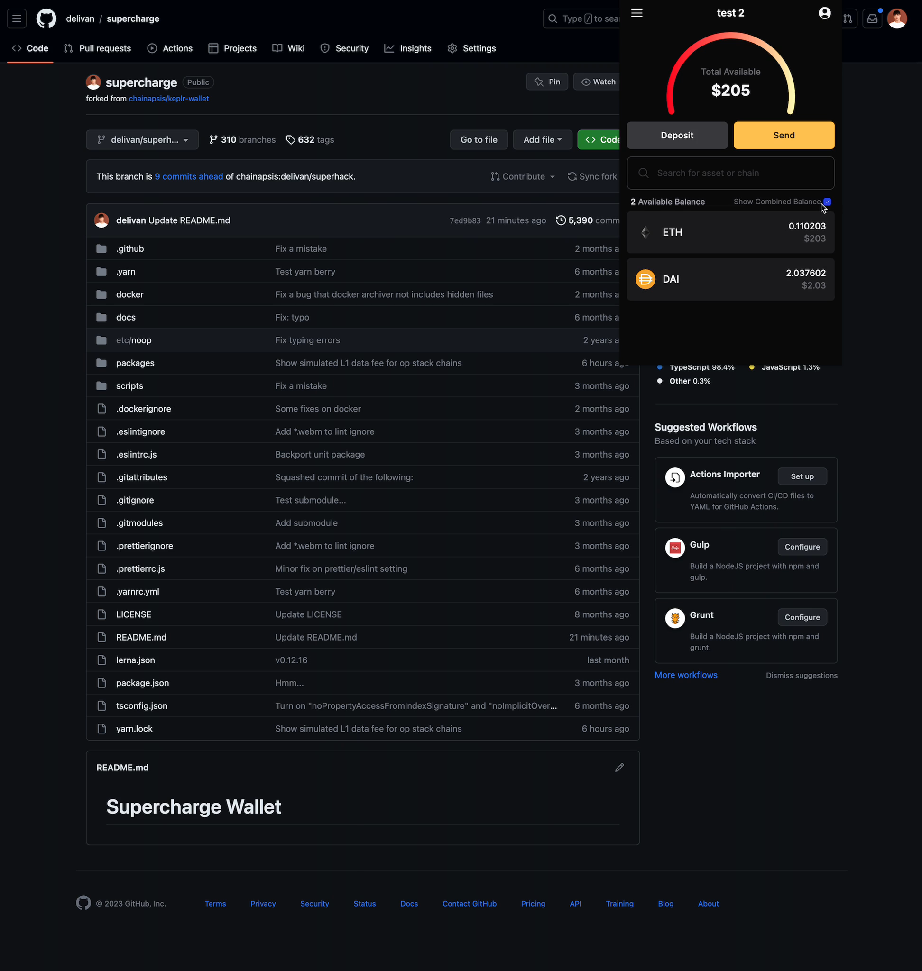Open GitHub notifications inbox icon
The width and height of the screenshot is (922, 971).
click(872, 18)
